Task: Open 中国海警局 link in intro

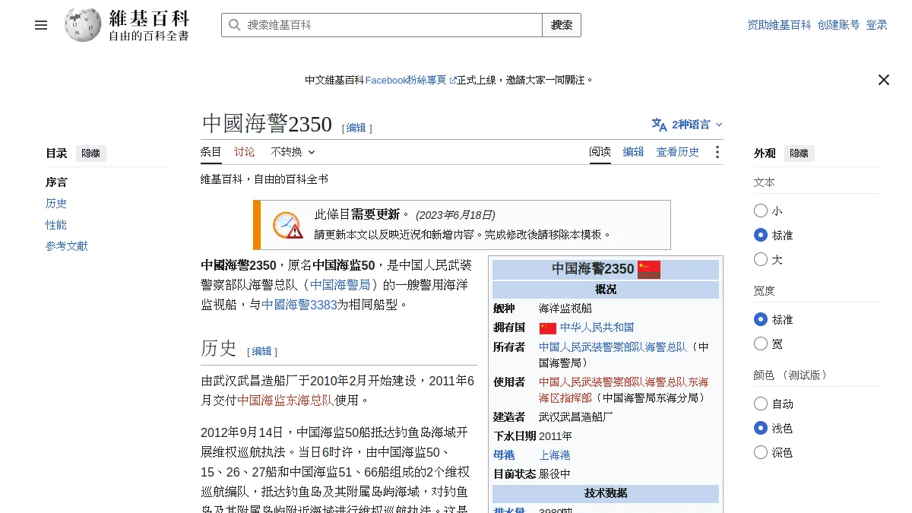Action: pyautogui.click(x=340, y=285)
